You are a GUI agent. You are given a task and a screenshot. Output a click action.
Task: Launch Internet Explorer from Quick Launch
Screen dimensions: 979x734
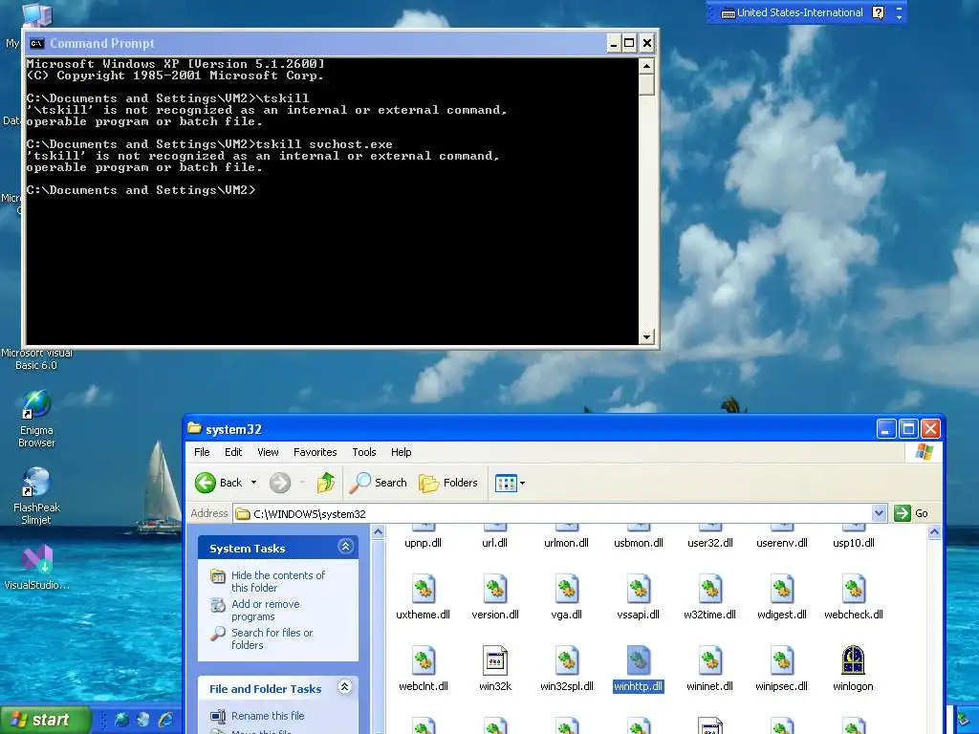(165, 720)
